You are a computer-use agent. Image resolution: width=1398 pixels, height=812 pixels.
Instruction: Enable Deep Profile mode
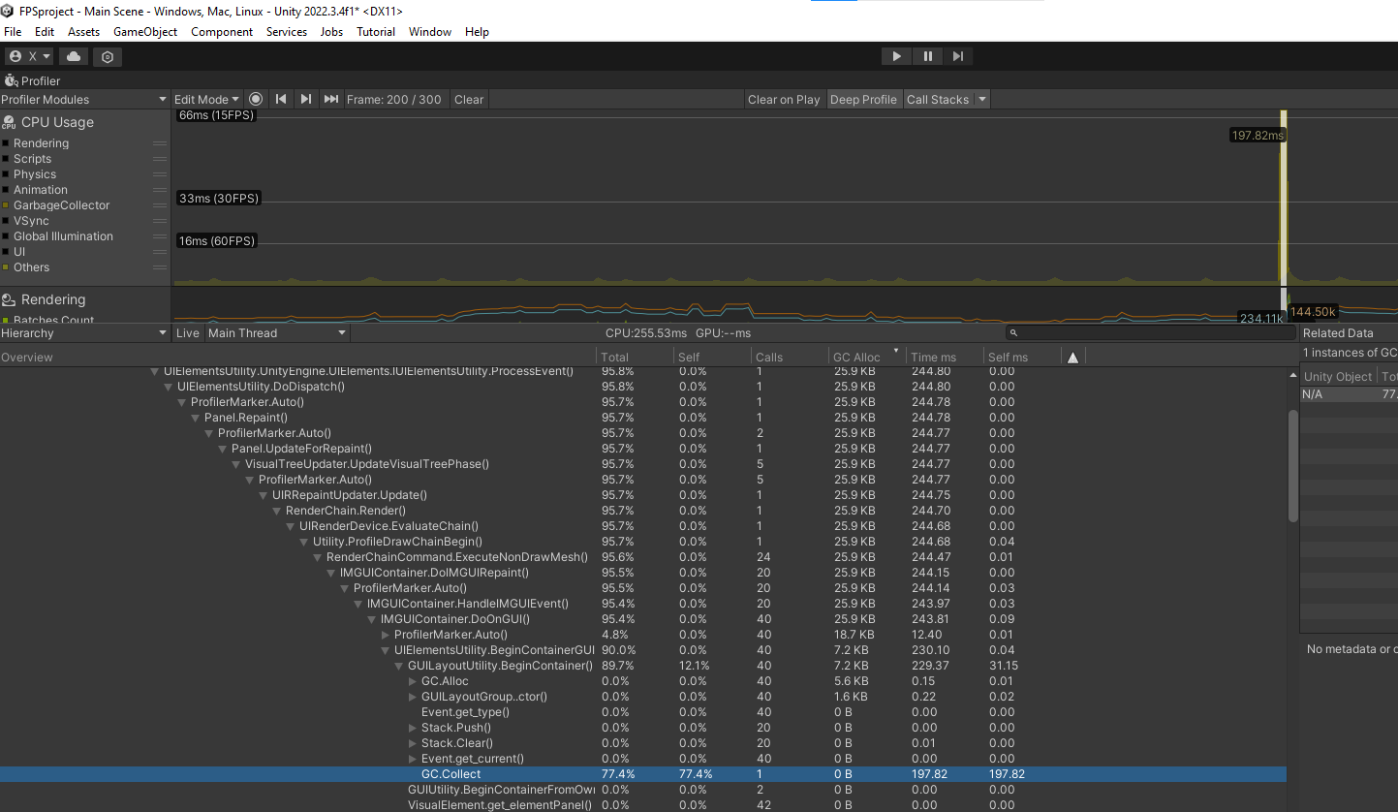click(863, 99)
